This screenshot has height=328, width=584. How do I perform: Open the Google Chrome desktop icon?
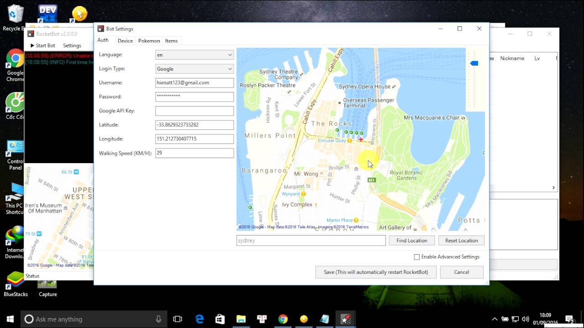(15, 65)
